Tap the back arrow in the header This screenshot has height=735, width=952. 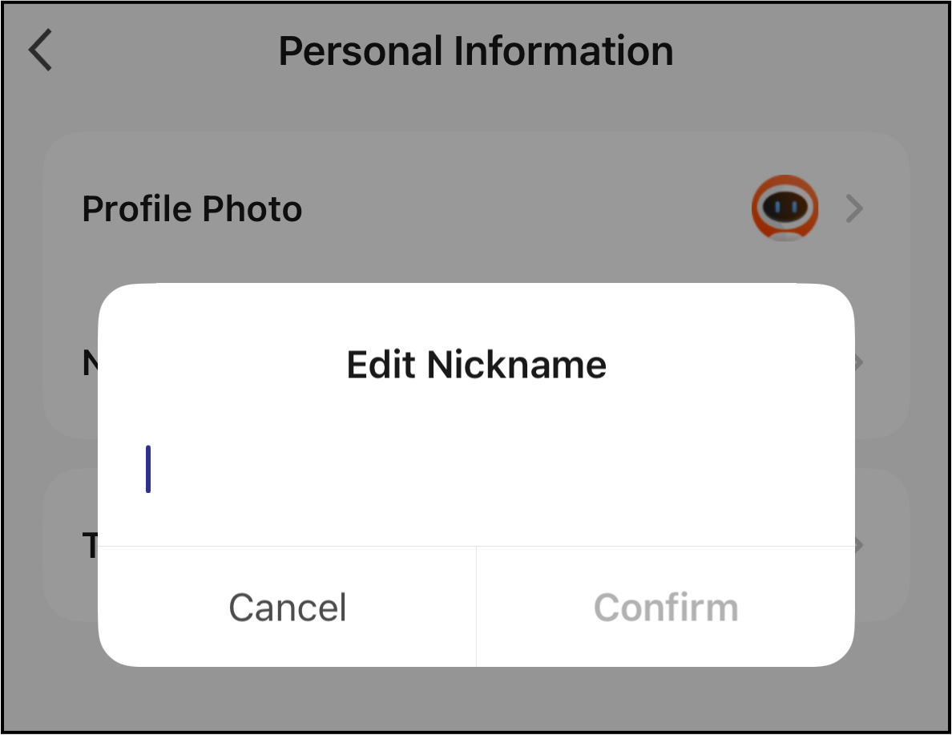(40, 50)
